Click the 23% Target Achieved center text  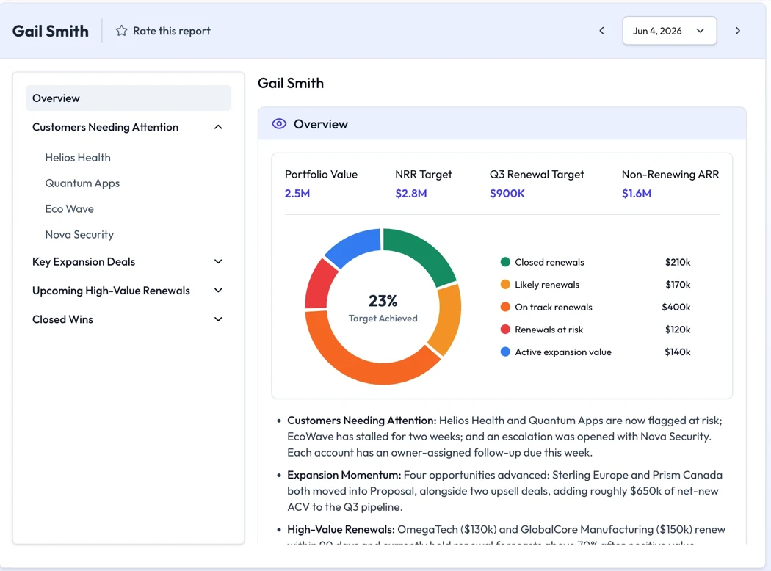coord(383,308)
